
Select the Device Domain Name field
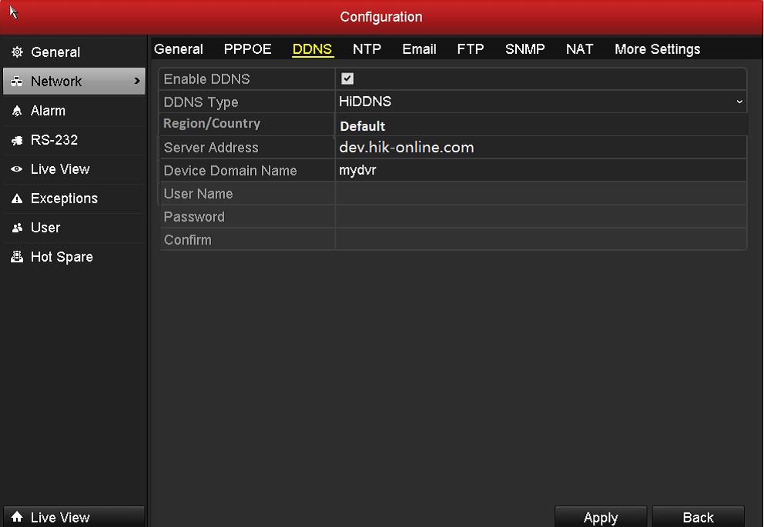(x=541, y=171)
